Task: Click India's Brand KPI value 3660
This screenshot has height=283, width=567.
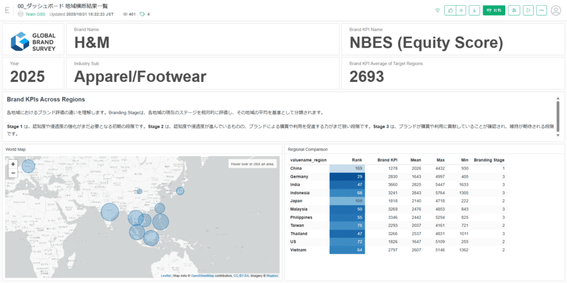Action: [x=392, y=185]
